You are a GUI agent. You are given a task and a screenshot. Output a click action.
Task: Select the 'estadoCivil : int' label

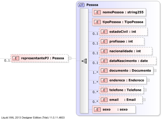[123, 32]
